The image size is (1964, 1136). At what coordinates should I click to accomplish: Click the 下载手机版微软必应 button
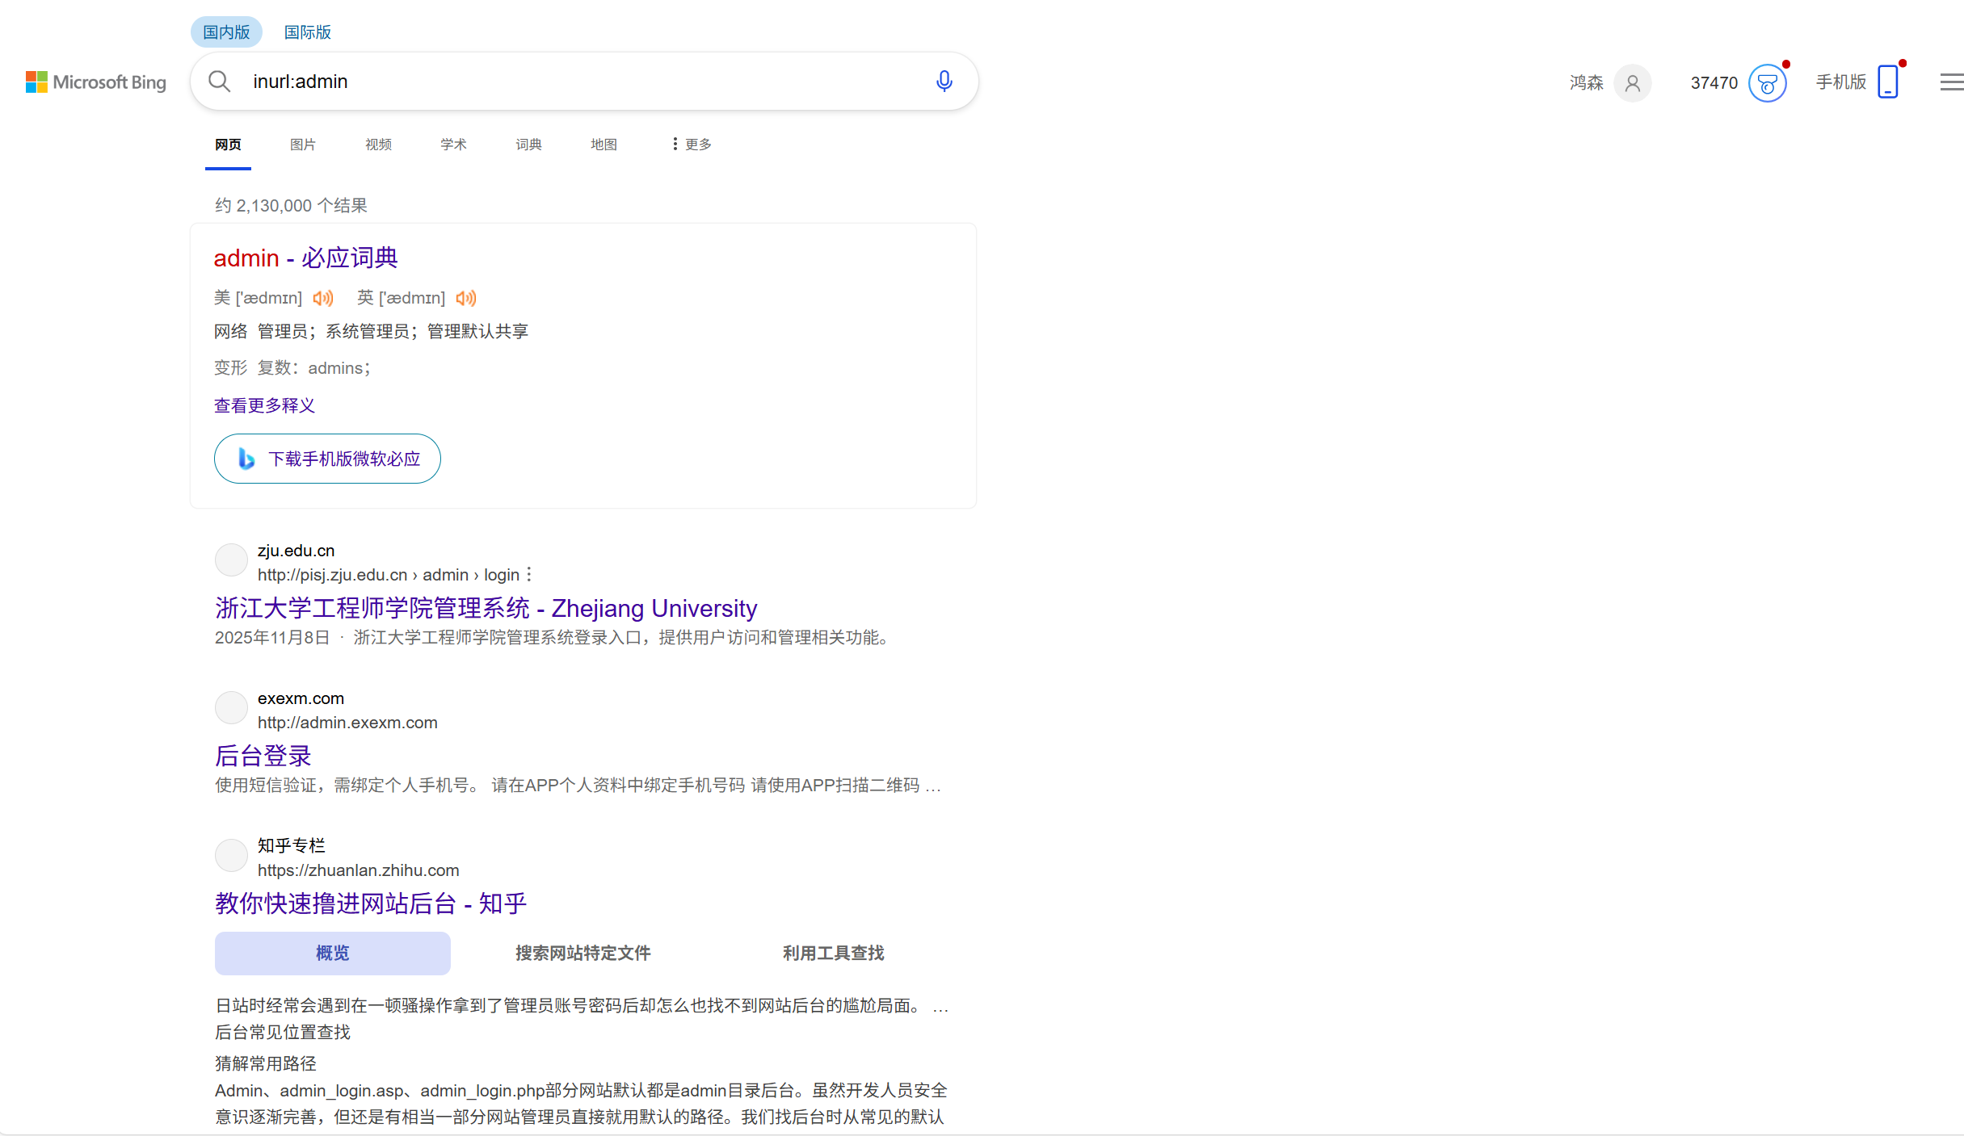[x=326, y=458]
